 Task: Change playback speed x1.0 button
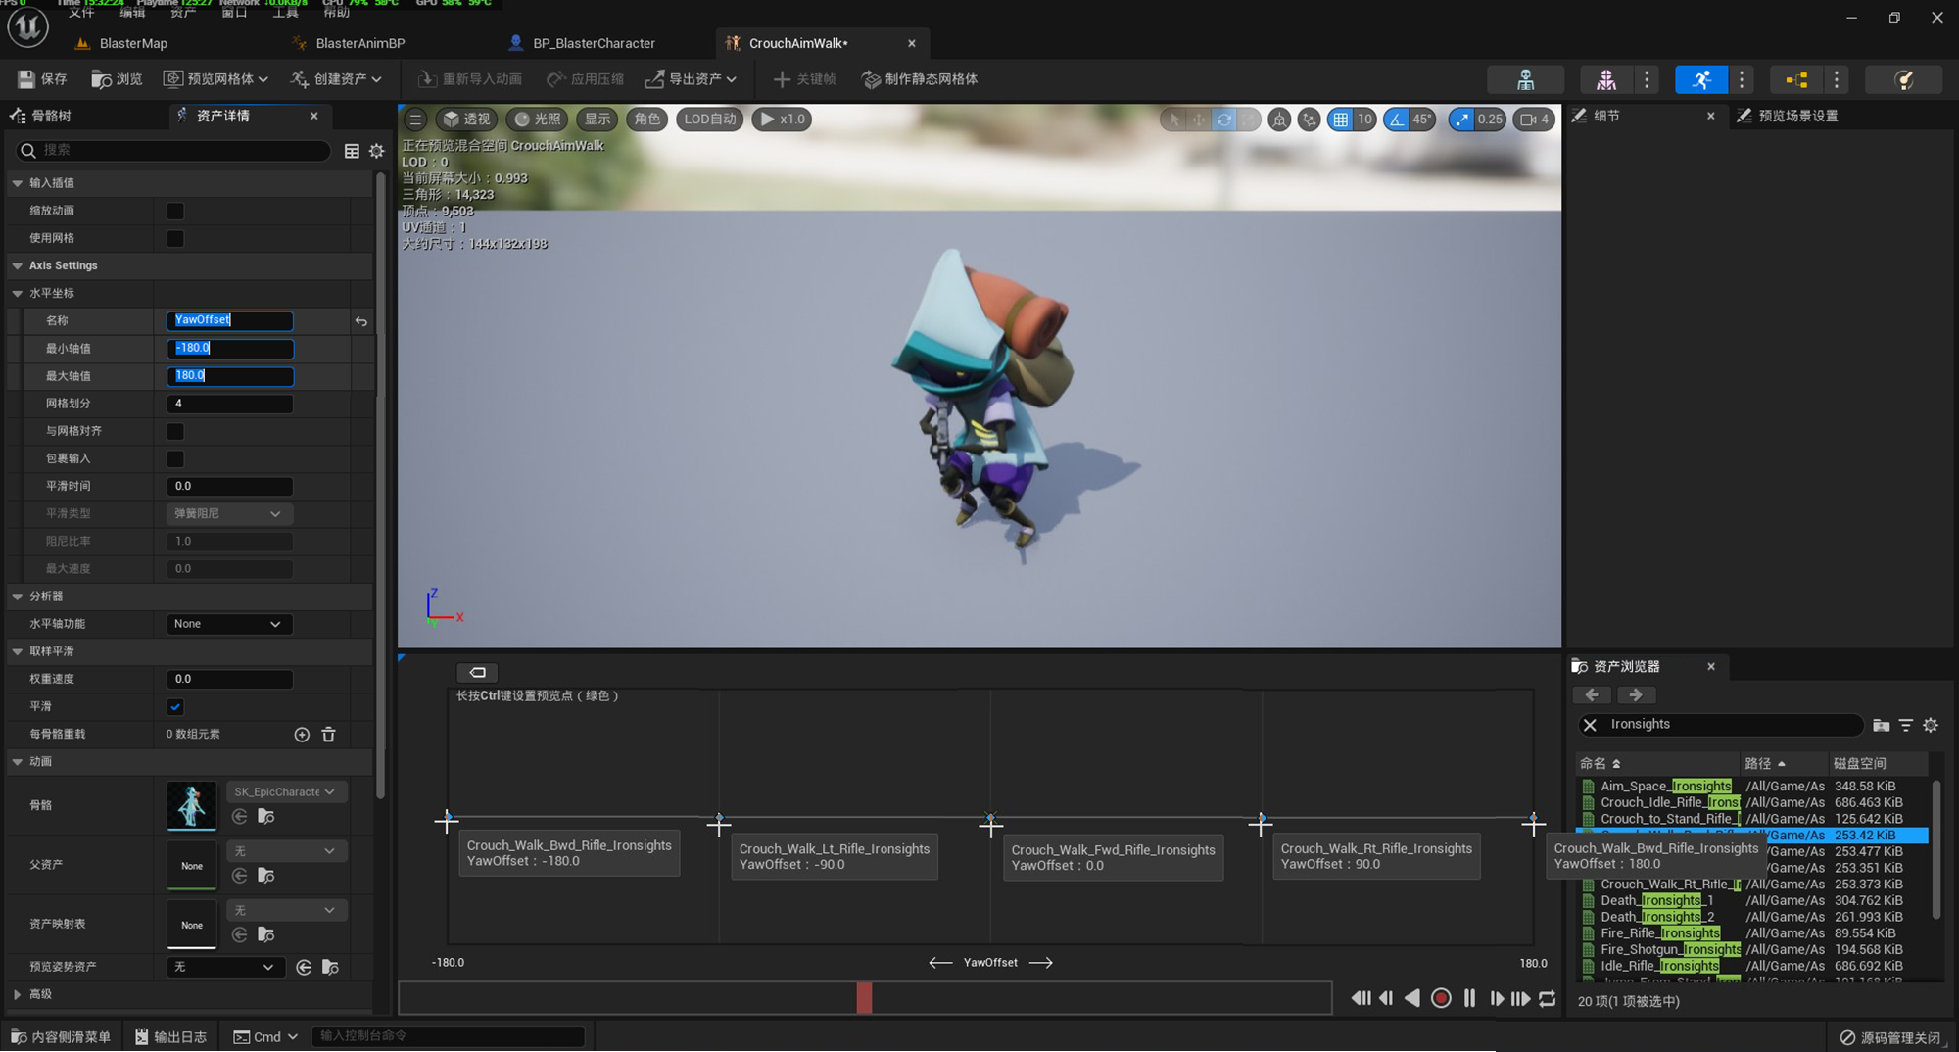(782, 120)
